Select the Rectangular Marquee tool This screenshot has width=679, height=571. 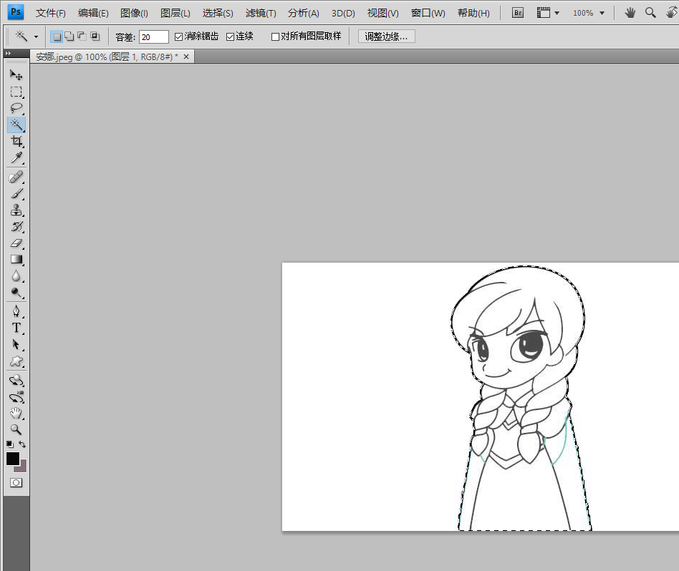click(16, 92)
